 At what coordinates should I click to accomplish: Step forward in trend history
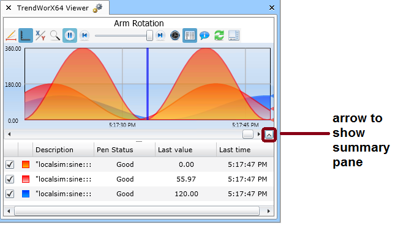pyautogui.click(x=160, y=35)
